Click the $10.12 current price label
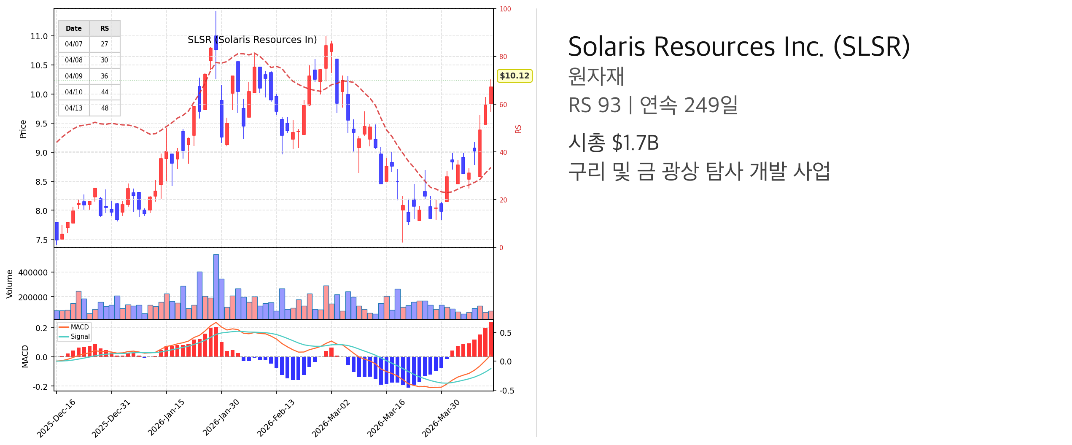 pos(514,76)
